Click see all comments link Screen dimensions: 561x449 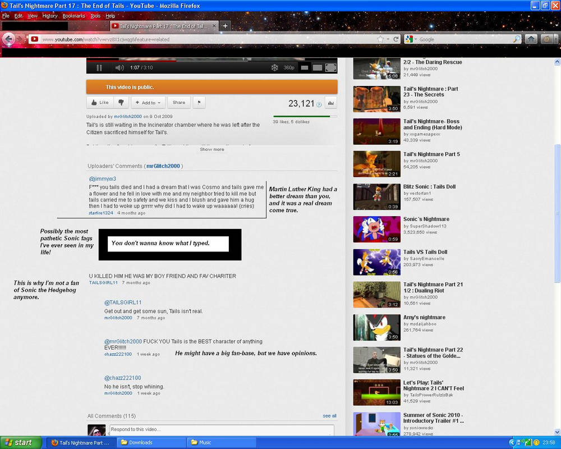pyautogui.click(x=329, y=416)
